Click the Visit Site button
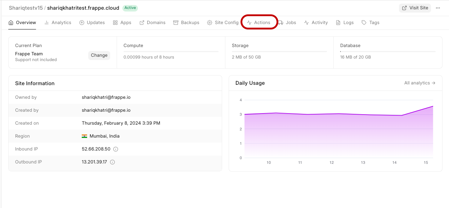 click(414, 8)
